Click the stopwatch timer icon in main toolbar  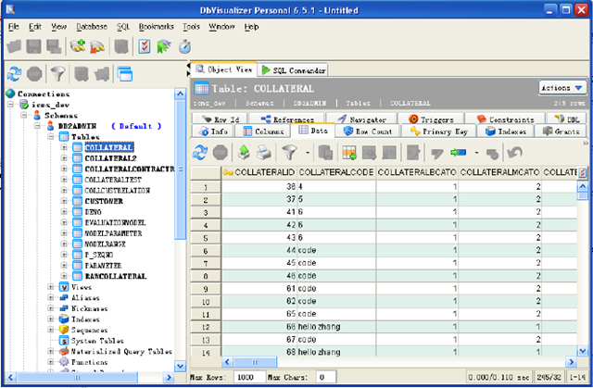(184, 46)
